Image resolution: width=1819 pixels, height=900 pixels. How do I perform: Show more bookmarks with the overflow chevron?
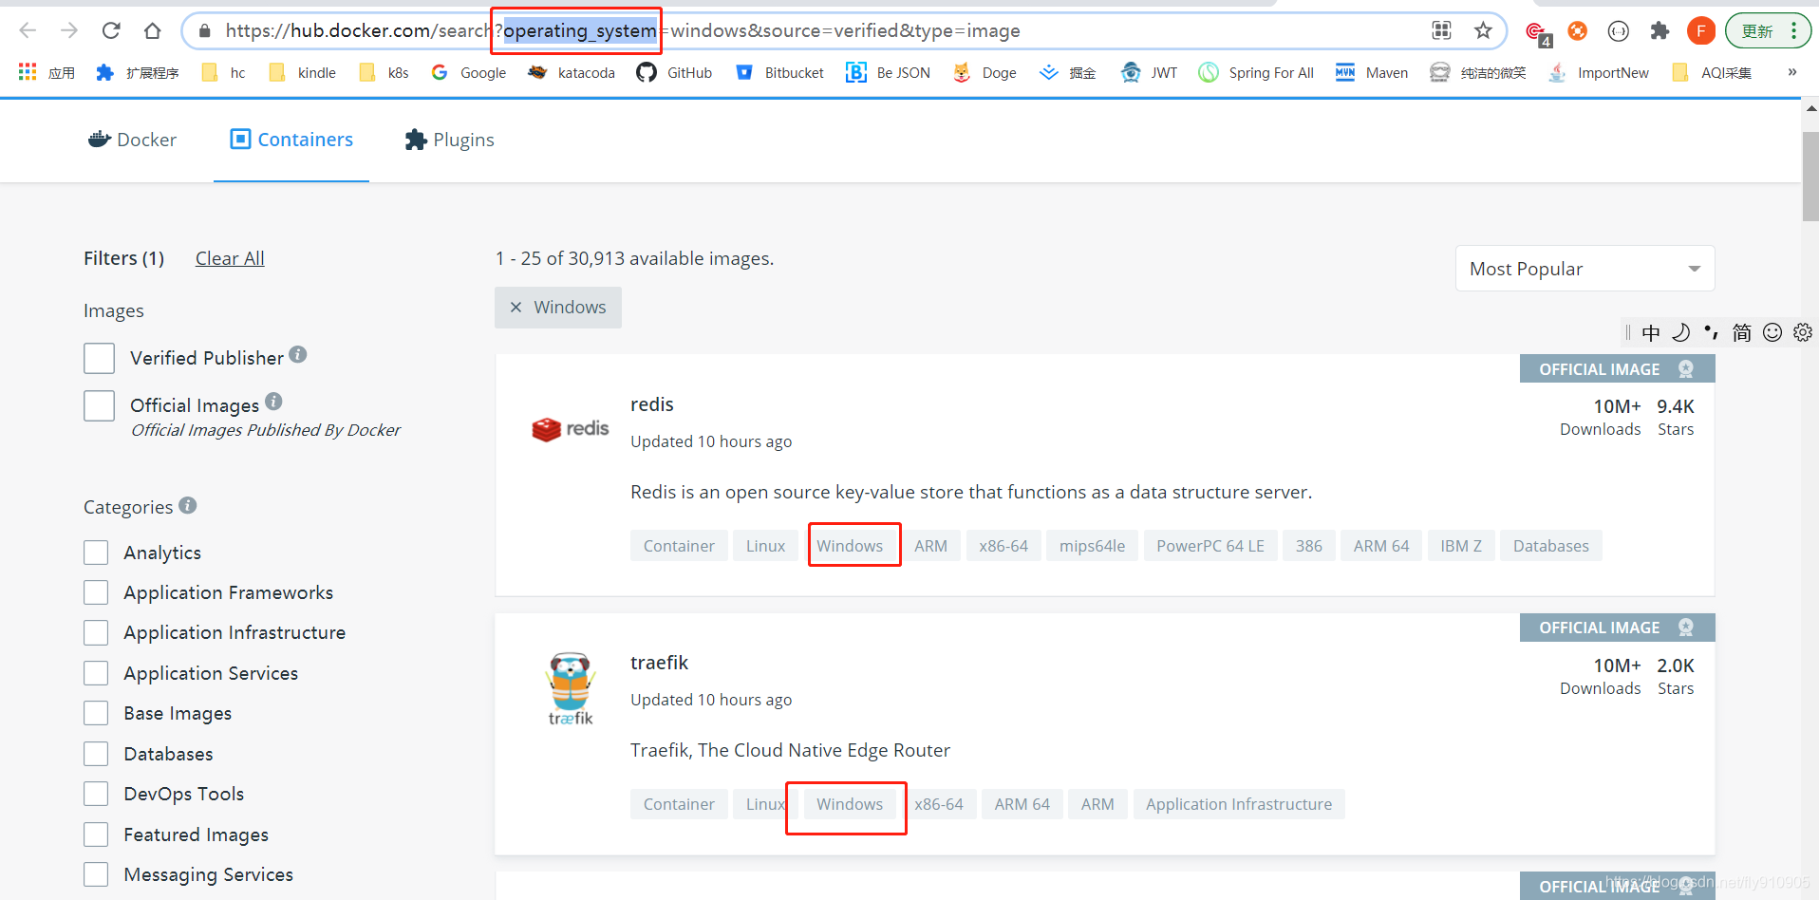click(x=1792, y=72)
